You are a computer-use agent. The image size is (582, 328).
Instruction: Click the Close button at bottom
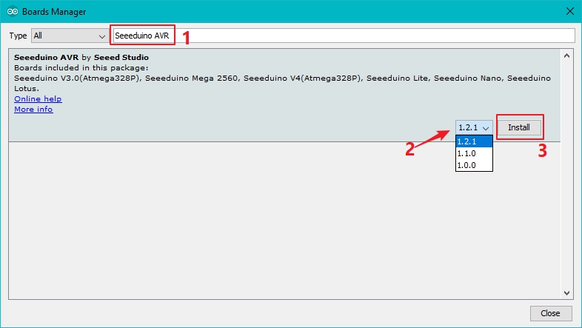[x=550, y=313]
